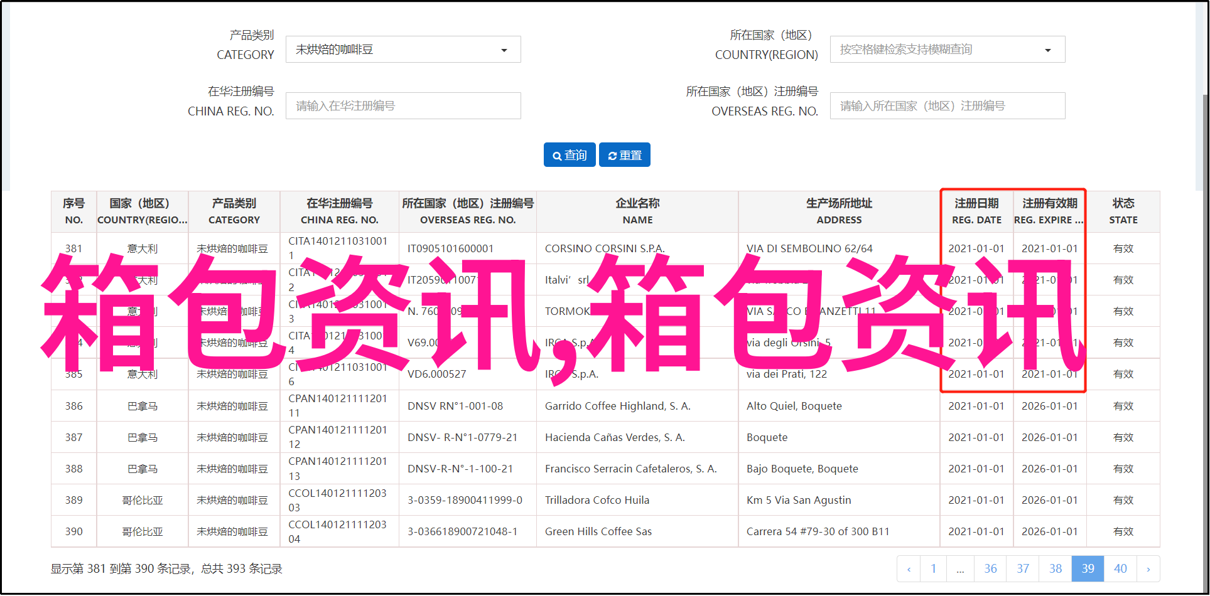This screenshot has width=1210, height=596.
Task: Click the record count summary text
Action: pos(166,569)
